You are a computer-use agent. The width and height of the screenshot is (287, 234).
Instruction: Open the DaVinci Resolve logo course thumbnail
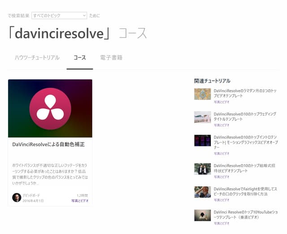point(50,108)
